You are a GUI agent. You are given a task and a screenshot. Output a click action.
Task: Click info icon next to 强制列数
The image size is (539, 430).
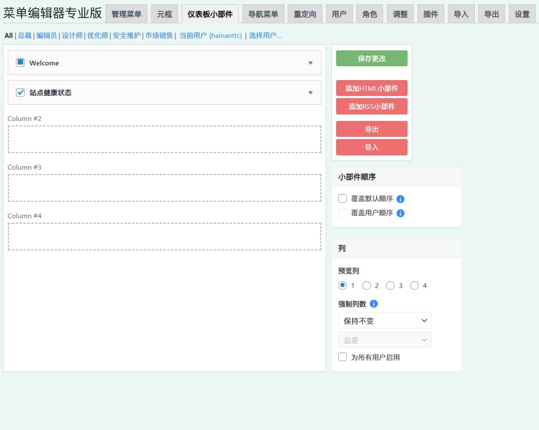coord(374,304)
